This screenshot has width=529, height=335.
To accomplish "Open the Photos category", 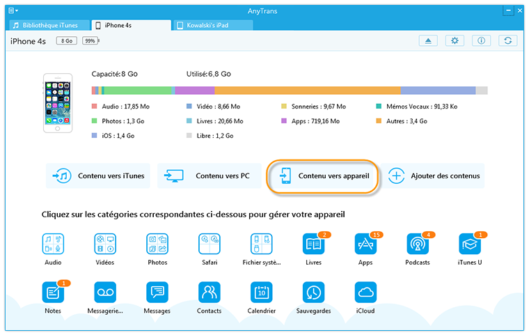I will (x=157, y=244).
